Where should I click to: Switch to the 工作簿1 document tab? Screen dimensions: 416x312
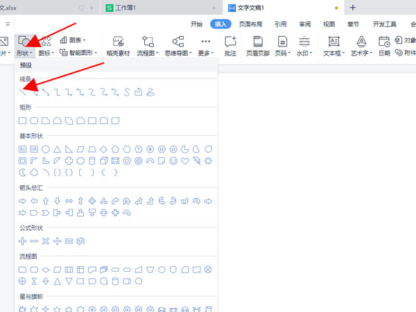pyautogui.click(x=132, y=8)
